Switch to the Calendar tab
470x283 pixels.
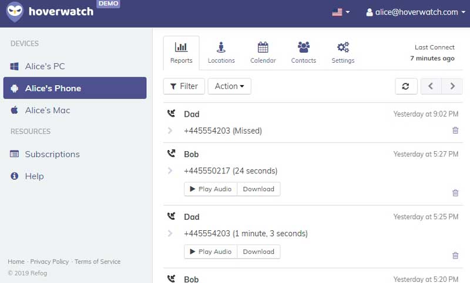point(263,53)
